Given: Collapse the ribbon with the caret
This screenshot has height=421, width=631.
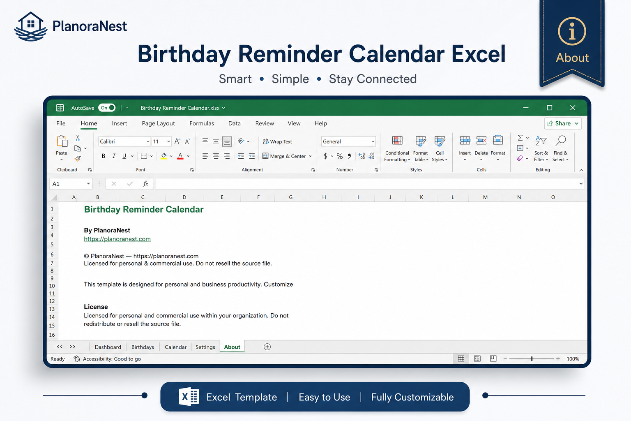Looking at the screenshot, I should click(x=581, y=170).
